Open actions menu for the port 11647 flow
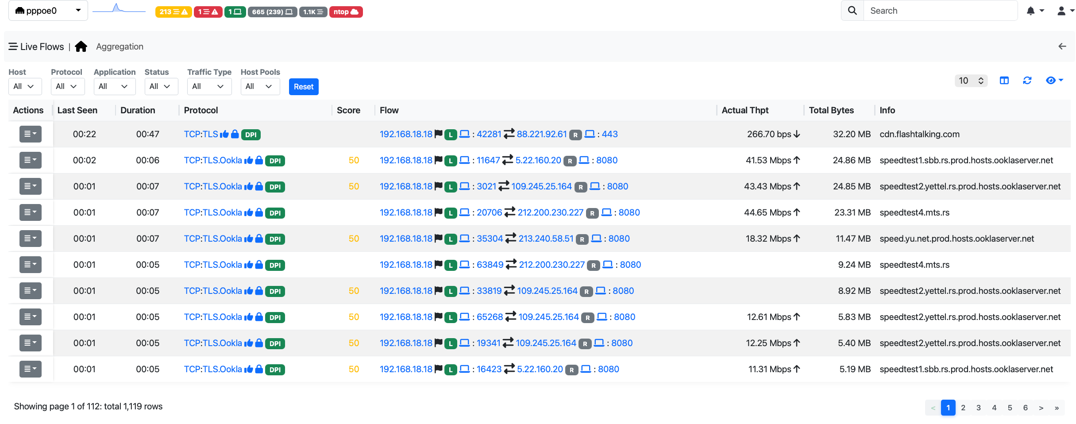This screenshot has height=424, width=1076. (x=30, y=160)
